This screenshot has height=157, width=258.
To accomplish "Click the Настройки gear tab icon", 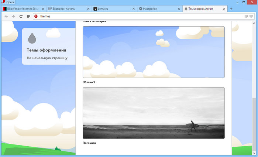I will tap(140, 9).
